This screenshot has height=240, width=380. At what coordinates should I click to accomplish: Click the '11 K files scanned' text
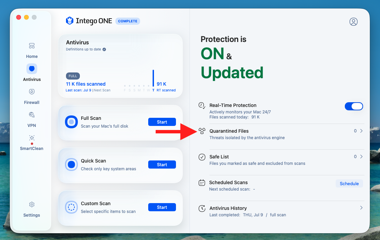(86, 84)
